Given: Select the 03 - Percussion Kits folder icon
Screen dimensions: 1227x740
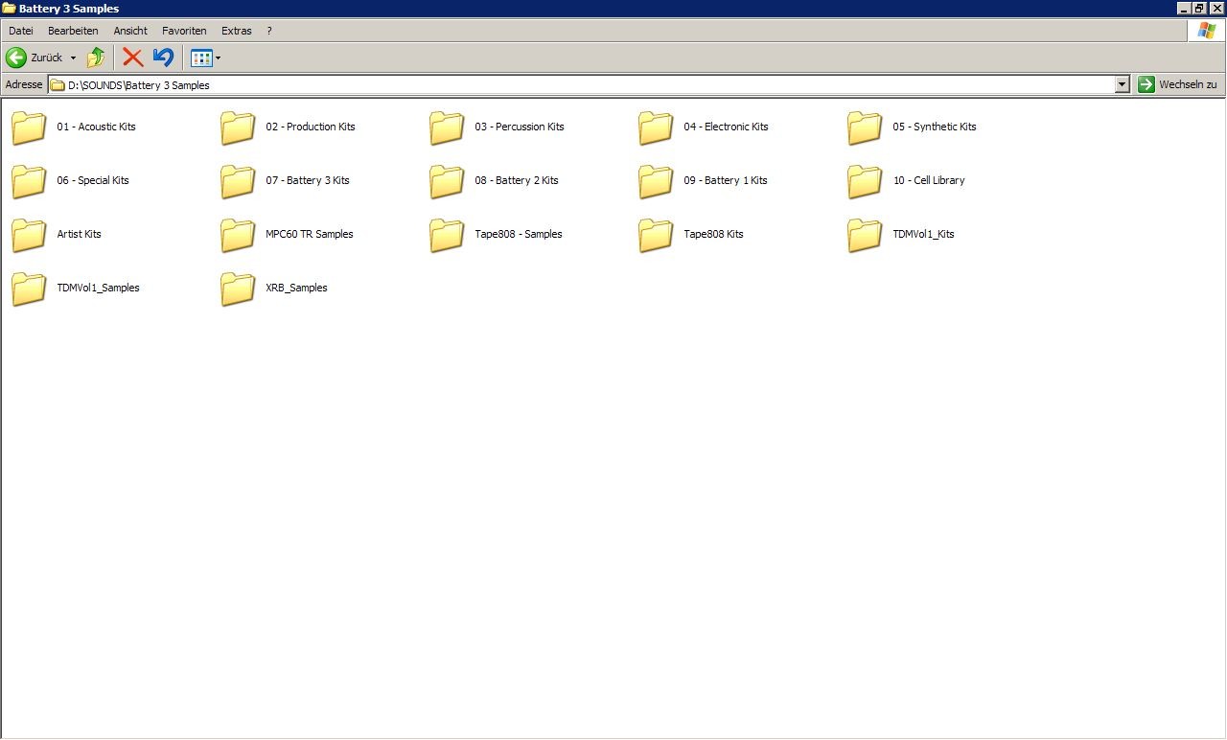Looking at the screenshot, I should pyautogui.click(x=447, y=127).
